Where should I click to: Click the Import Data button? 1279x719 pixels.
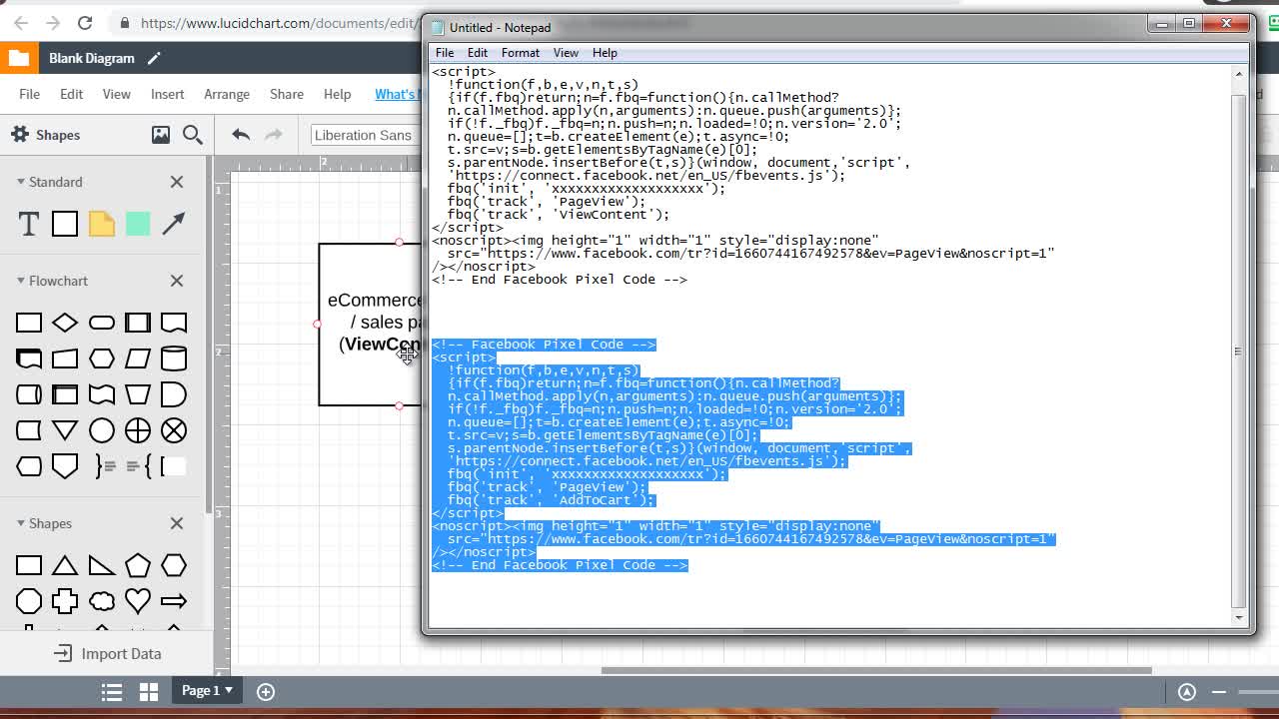[x=107, y=653]
